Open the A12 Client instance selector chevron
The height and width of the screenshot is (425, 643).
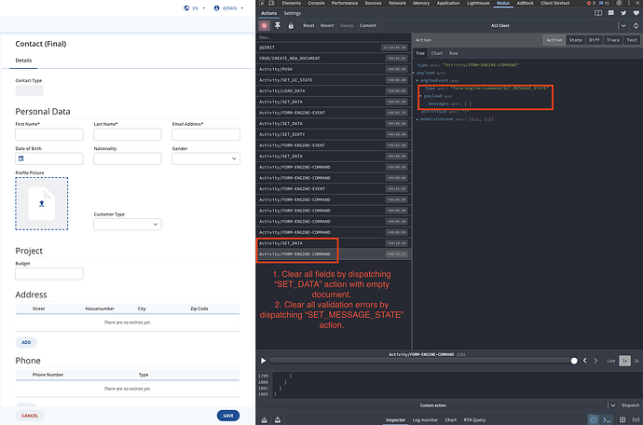point(623,25)
